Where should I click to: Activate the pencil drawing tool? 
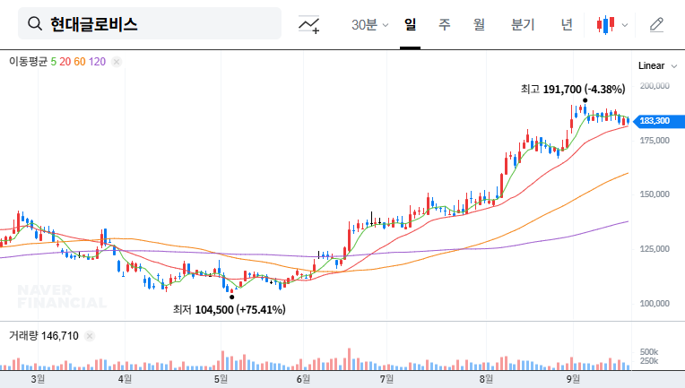[x=656, y=25]
